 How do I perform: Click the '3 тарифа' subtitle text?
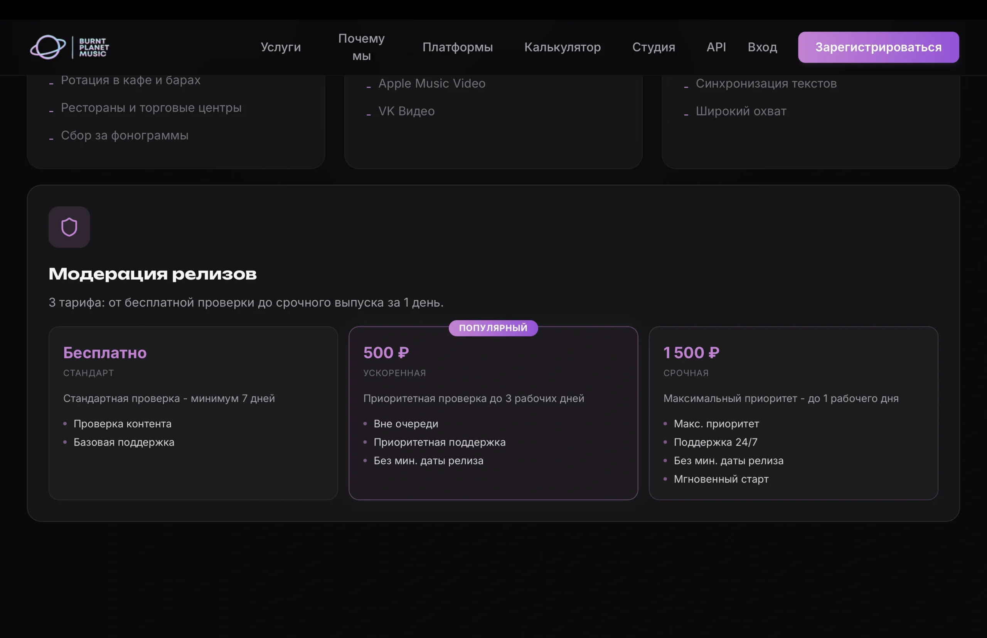click(x=246, y=302)
